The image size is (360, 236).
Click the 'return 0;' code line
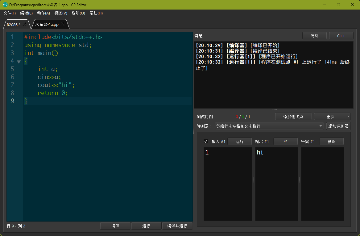53,93
